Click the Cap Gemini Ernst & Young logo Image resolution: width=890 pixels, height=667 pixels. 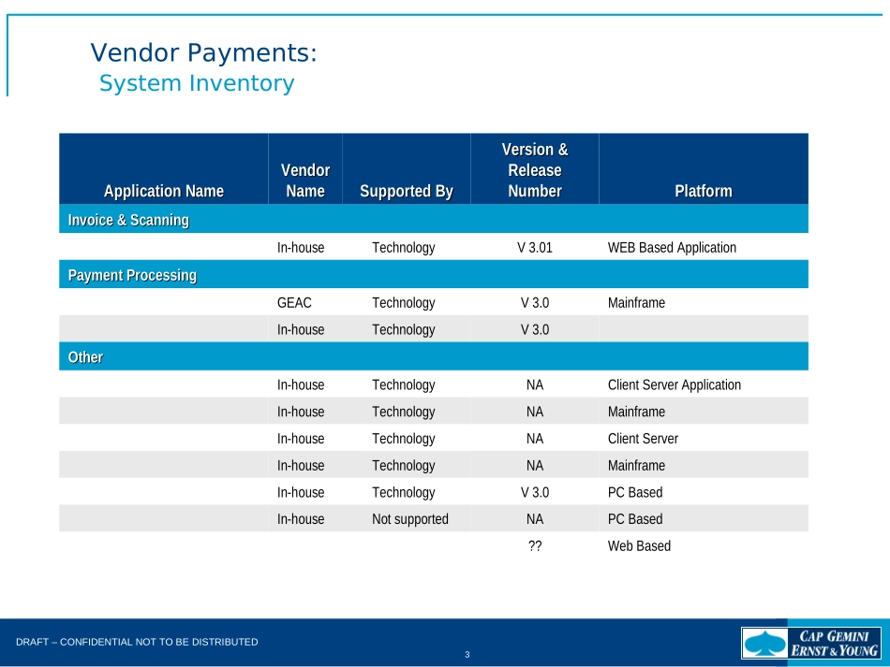click(x=811, y=643)
